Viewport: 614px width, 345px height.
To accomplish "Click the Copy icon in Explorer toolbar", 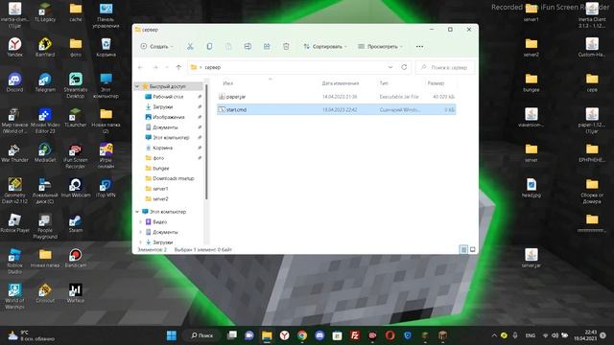I will (x=209, y=47).
